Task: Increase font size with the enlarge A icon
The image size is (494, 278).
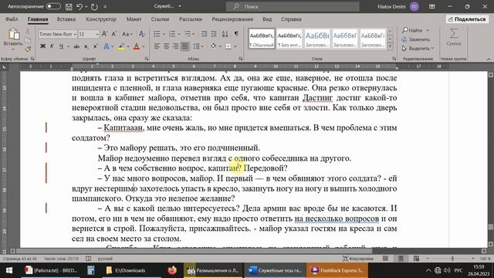Action: [105, 34]
